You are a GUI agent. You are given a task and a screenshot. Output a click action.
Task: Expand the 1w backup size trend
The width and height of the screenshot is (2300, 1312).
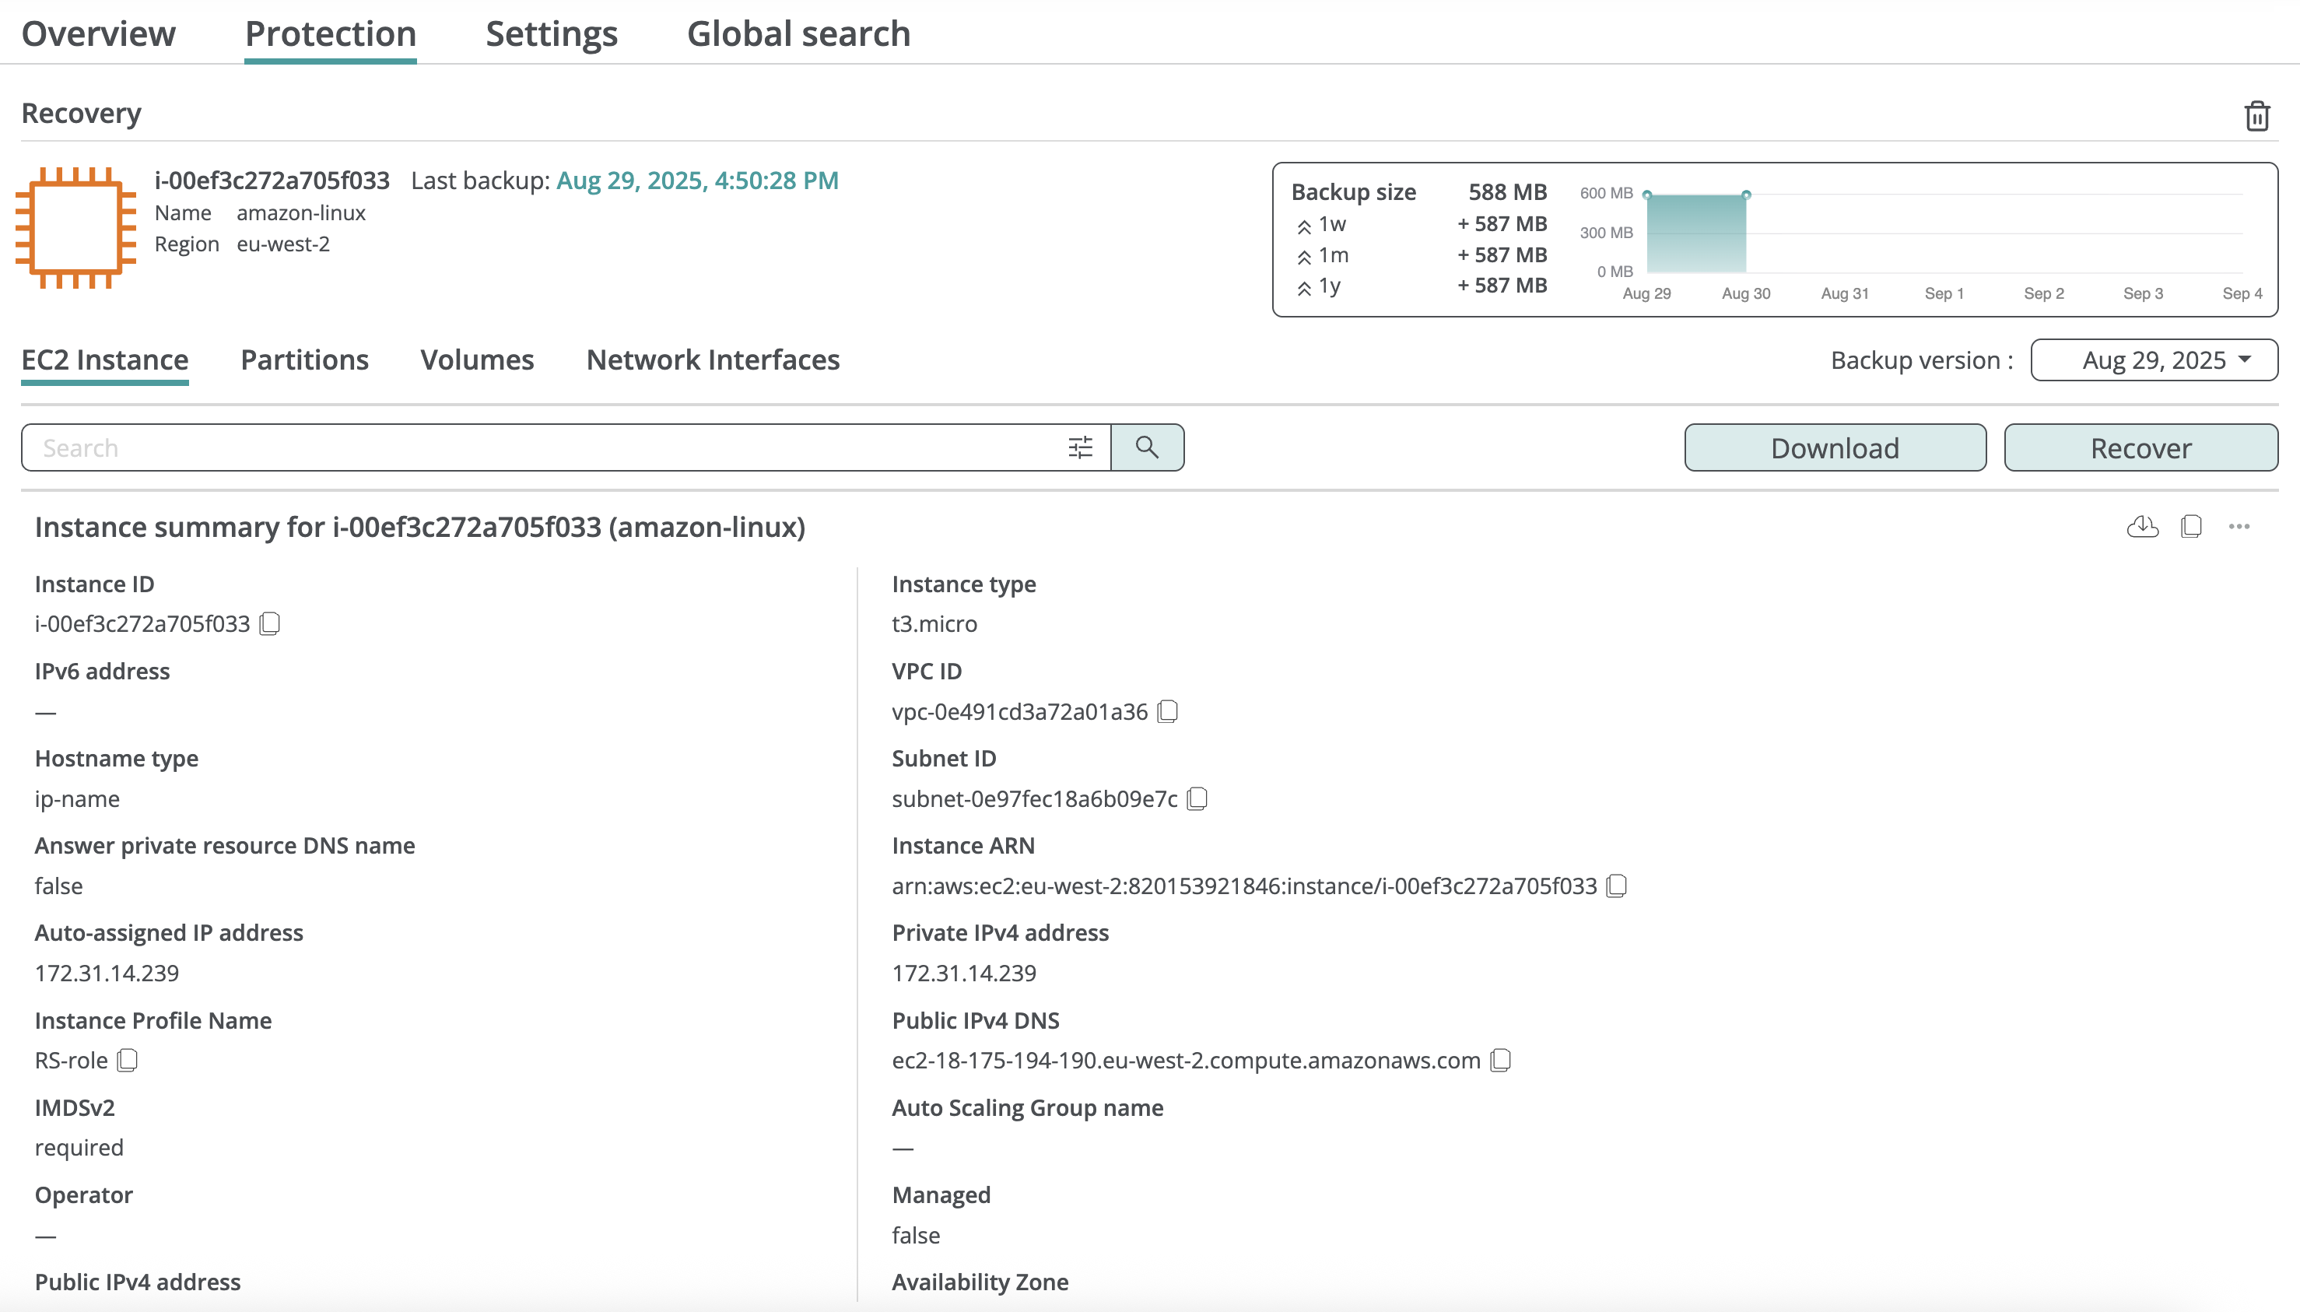(1303, 226)
